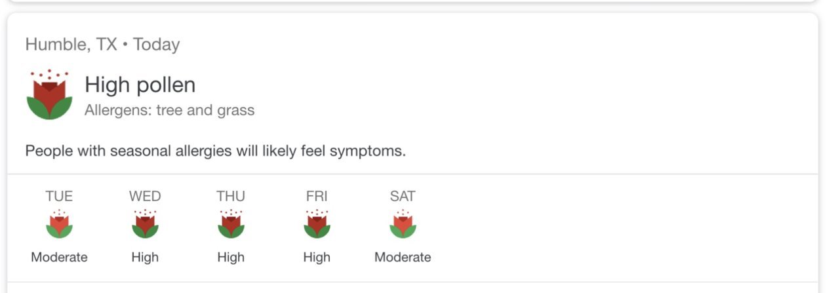Select the SAT day label

403,196
